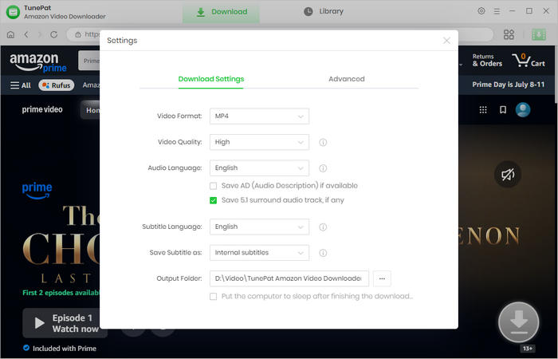This screenshot has width=558, height=359.
Task: Click the 13+ age rating badge
Action: 528,349
